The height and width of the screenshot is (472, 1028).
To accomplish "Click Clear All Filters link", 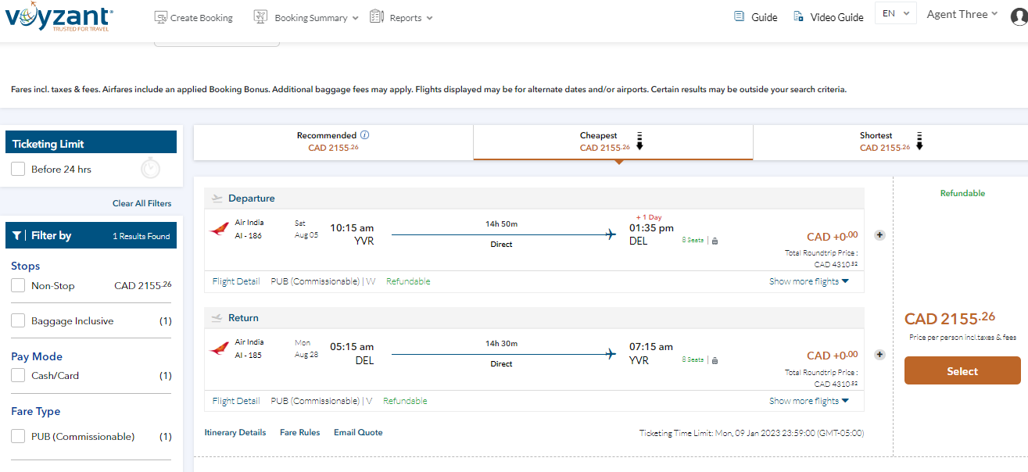I will (x=141, y=203).
